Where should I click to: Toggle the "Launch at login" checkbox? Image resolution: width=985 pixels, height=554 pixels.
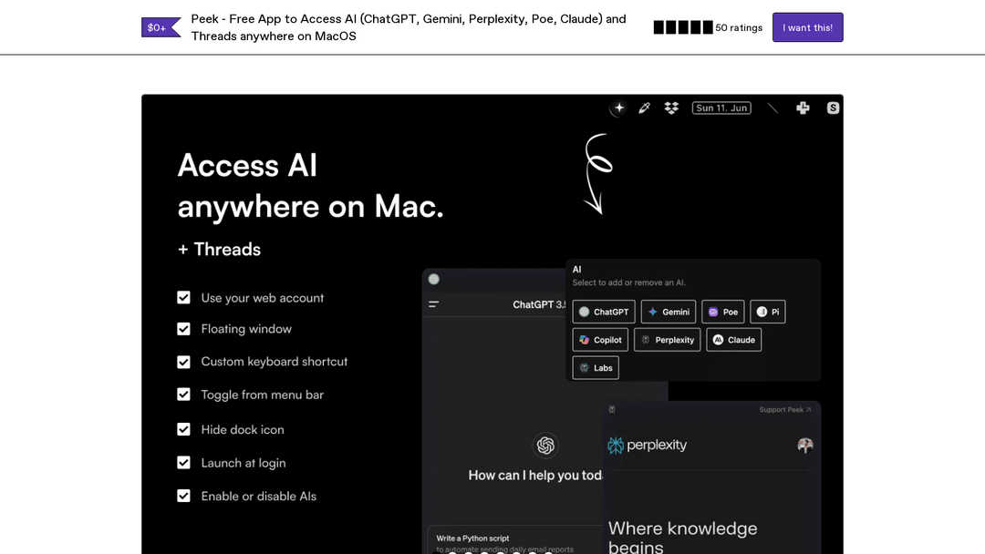click(x=183, y=462)
